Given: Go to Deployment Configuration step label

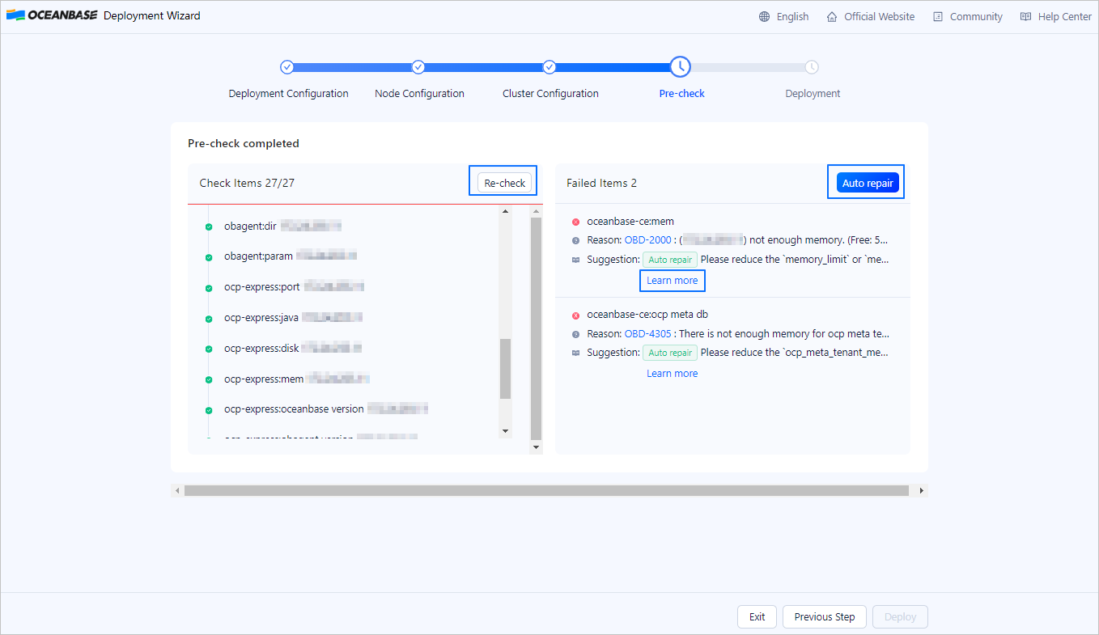Looking at the screenshot, I should point(288,94).
